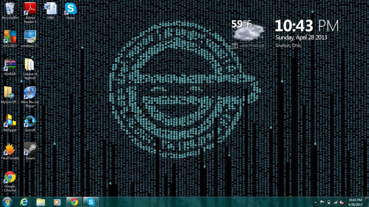Open Windows Media Player taskbar icon
Screen dimensions: 369x207
coord(57,202)
